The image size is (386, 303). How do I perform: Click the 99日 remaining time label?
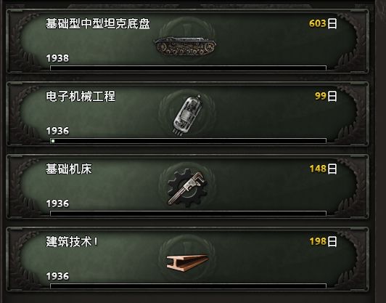tap(326, 96)
